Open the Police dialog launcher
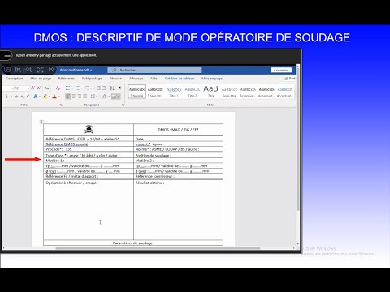The height and width of the screenshot is (292, 390). pos(61,105)
